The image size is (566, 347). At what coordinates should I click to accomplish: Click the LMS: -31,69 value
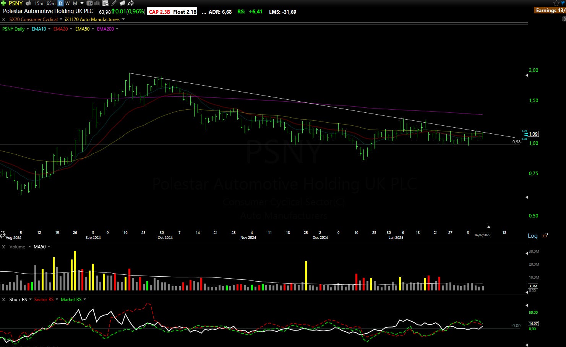tap(282, 12)
